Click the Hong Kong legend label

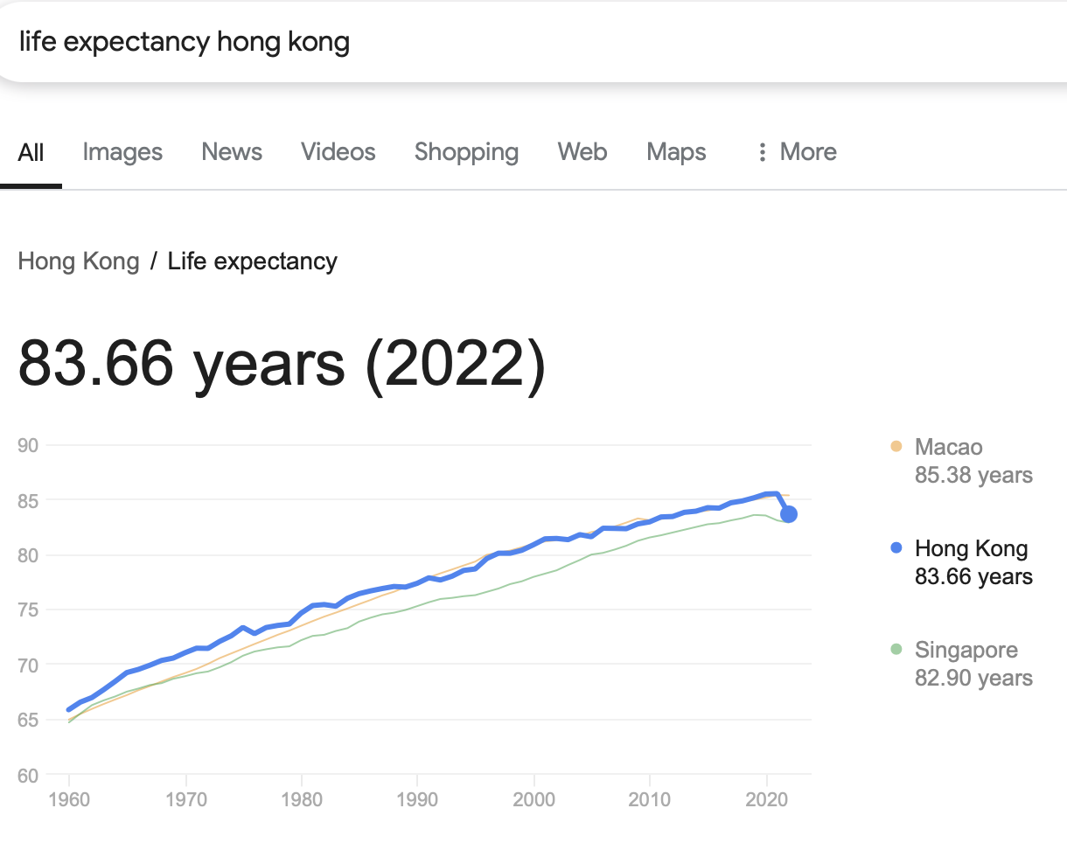click(972, 548)
